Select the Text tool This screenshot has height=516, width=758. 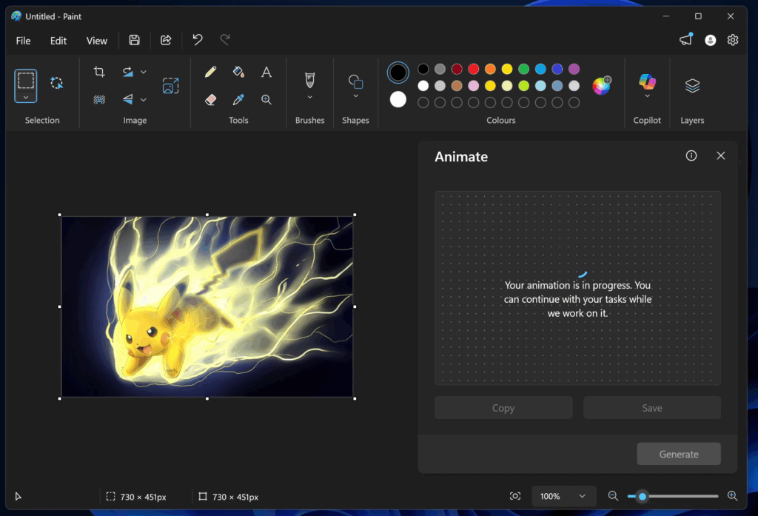tap(266, 72)
